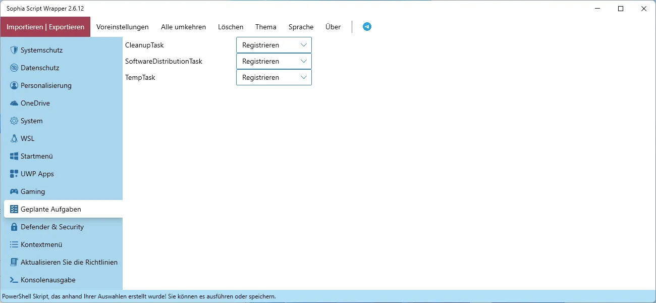This screenshot has height=303, width=656.
Task: Maximize the Sophia Script Wrapper window
Action: pos(621,9)
